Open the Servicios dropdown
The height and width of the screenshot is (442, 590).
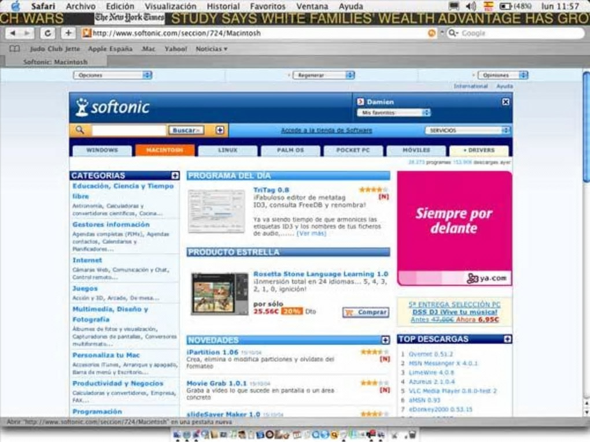click(467, 131)
